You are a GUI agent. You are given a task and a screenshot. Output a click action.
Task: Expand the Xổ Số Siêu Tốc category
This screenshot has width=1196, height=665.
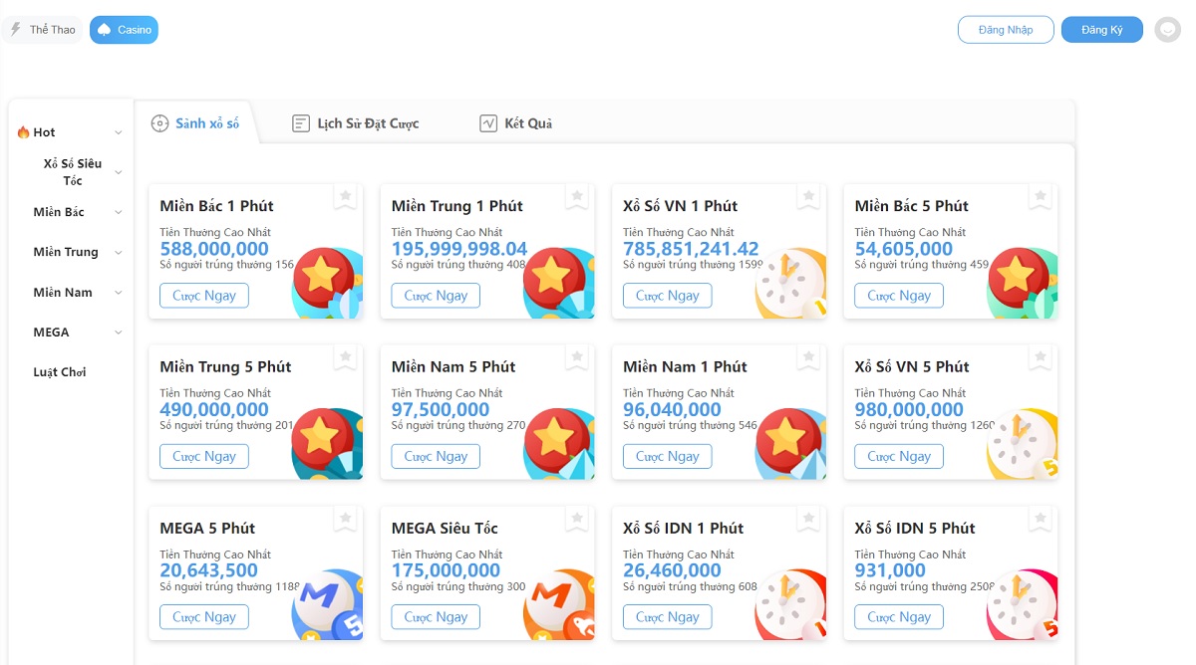72,171
